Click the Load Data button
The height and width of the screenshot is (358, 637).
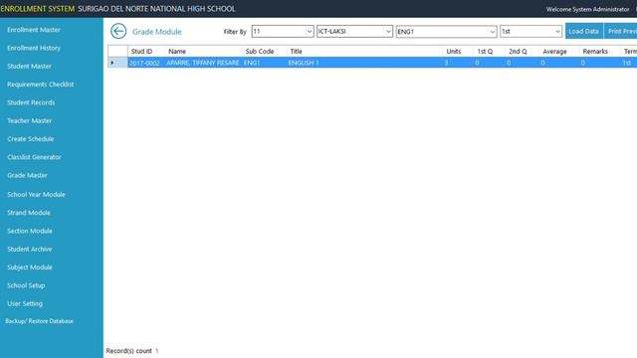click(x=584, y=31)
